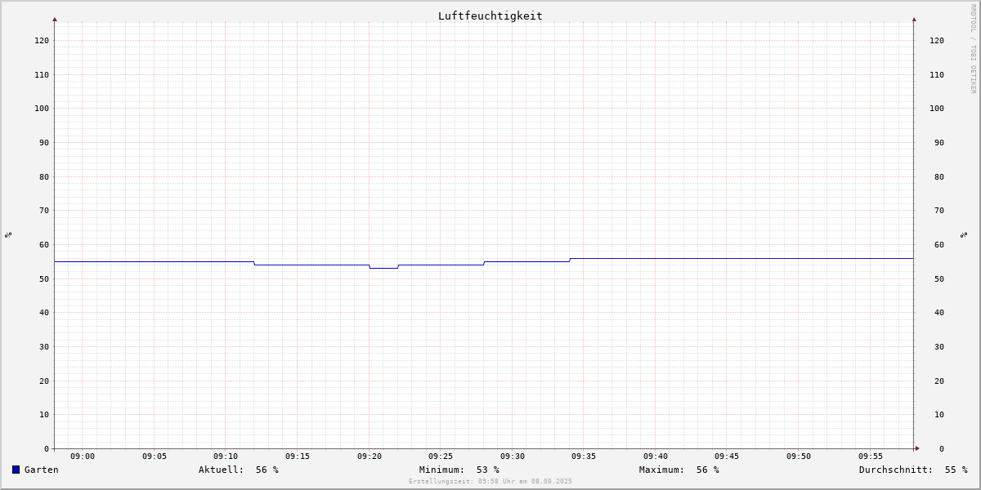Image resolution: width=981 pixels, height=490 pixels.
Task: Select the 'Garten' legend label
Action: point(42,470)
